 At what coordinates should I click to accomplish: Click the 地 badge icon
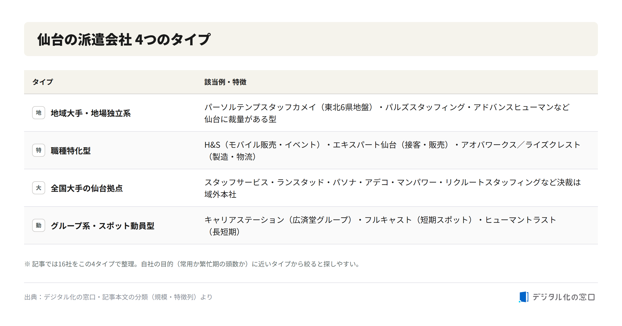[x=39, y=113]
